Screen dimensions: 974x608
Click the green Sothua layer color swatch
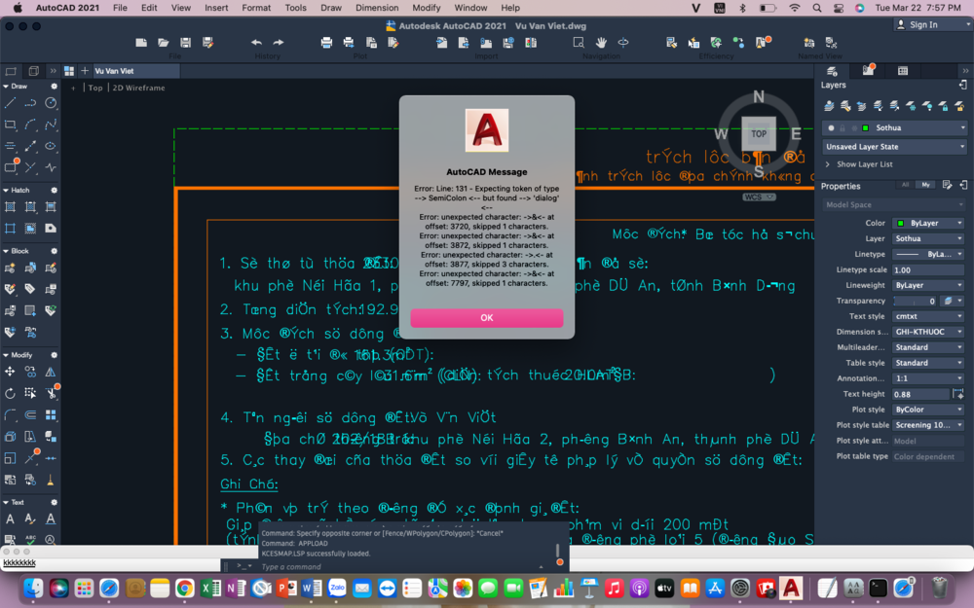click(x=865, y=127)
